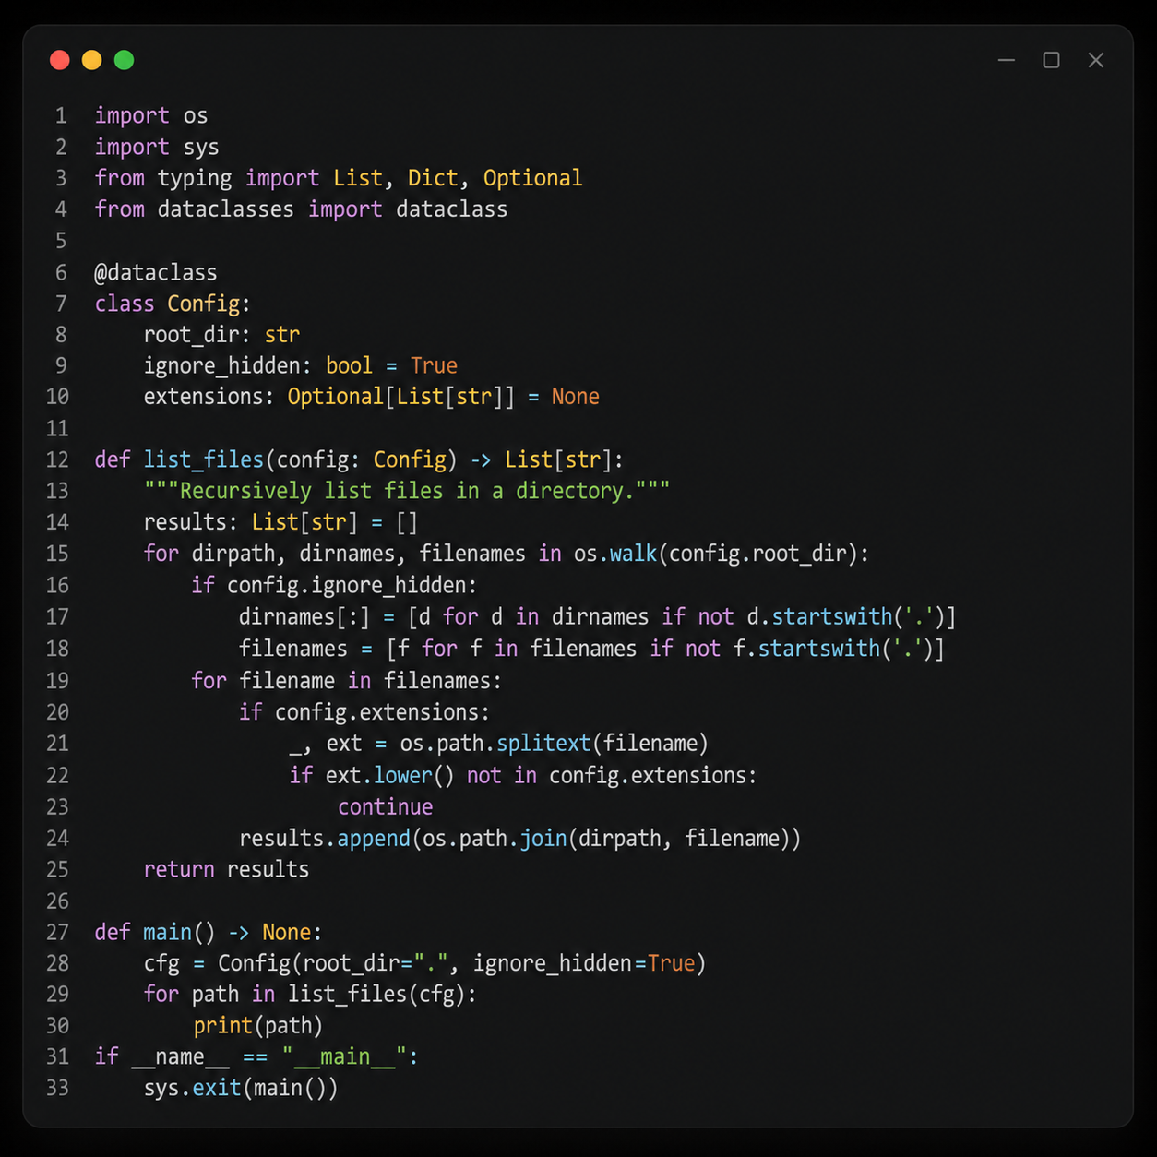Click the "@dataclass" decorator
The height and width of the screenshot is (1157, 1157).
point(156,272)
